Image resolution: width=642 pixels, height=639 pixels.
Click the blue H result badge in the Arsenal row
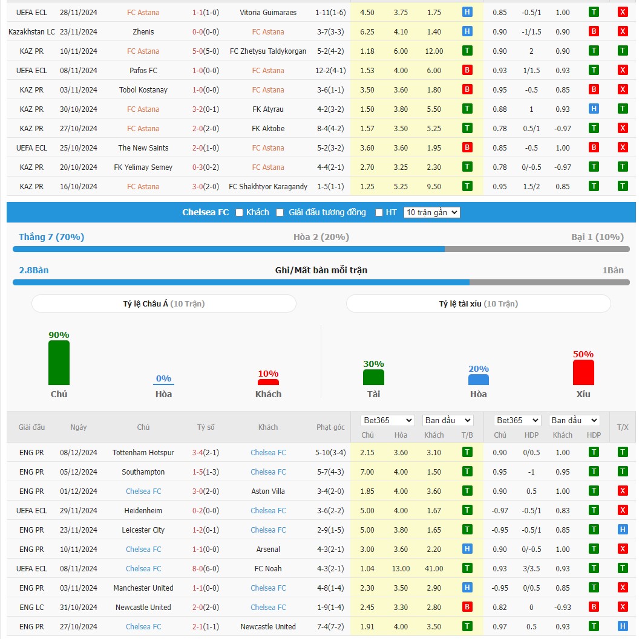coord(467,549)
